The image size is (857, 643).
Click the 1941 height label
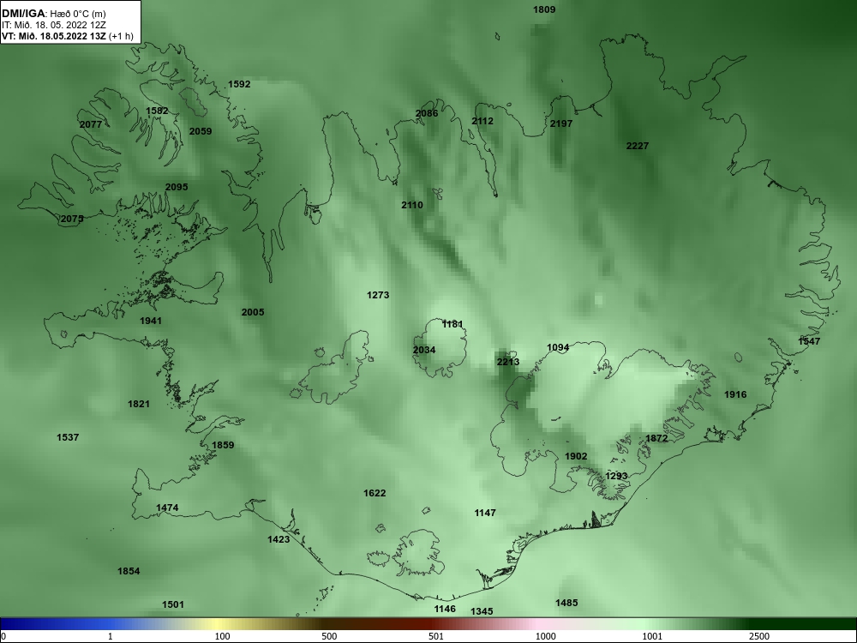click(x=150, y=321)
